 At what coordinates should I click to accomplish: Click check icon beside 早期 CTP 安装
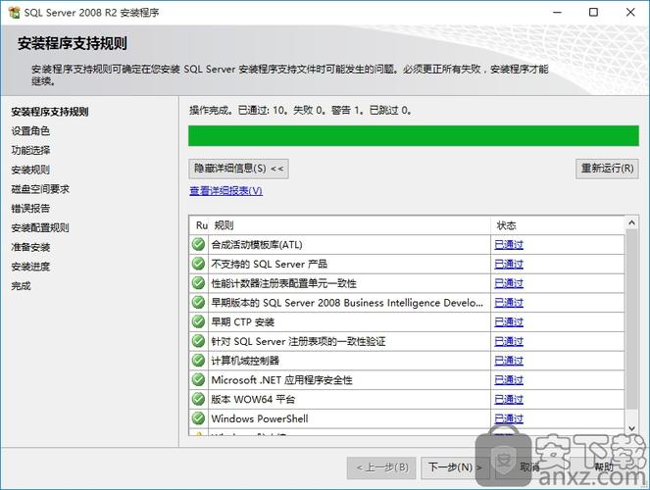click(x=199, y=321)
